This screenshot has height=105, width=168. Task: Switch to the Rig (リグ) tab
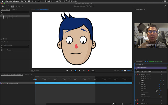[7, 6]
